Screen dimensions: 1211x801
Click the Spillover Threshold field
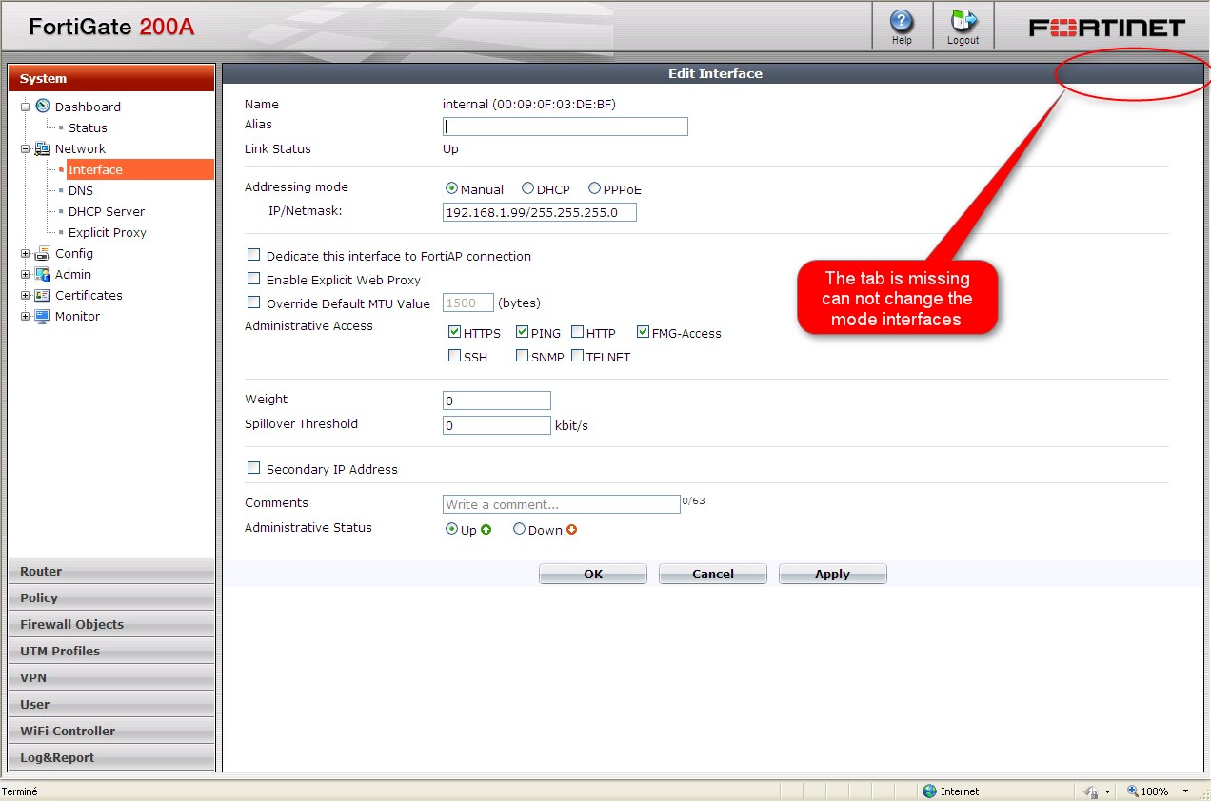point(497,425)
